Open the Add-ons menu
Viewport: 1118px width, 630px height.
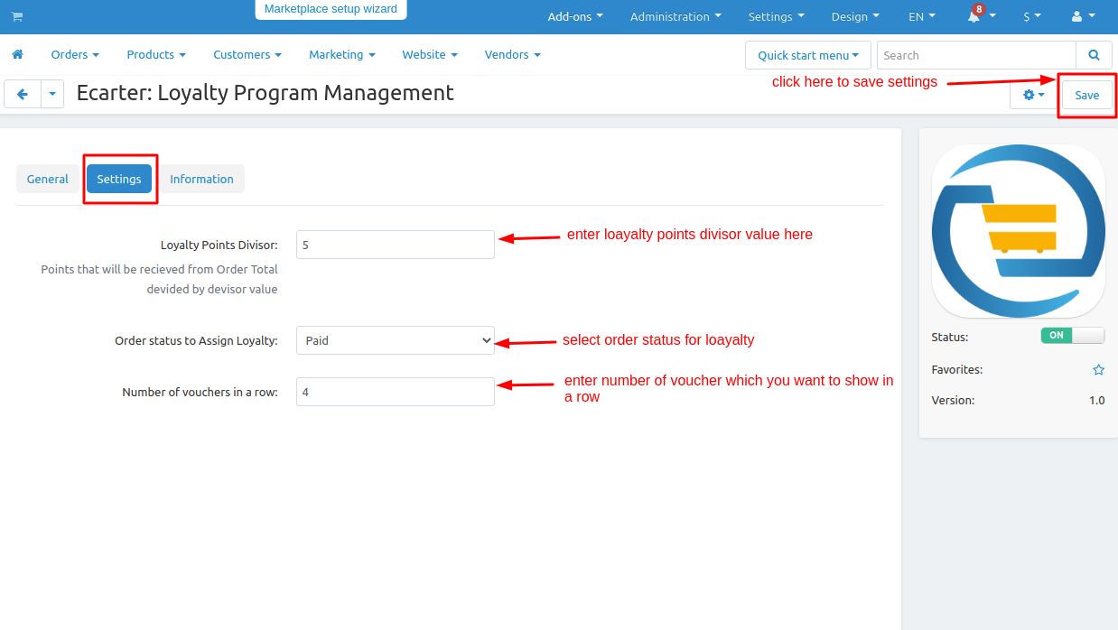(x=575, y=16)
